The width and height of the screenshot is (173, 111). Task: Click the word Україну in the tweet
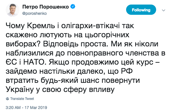pos(20,90)
